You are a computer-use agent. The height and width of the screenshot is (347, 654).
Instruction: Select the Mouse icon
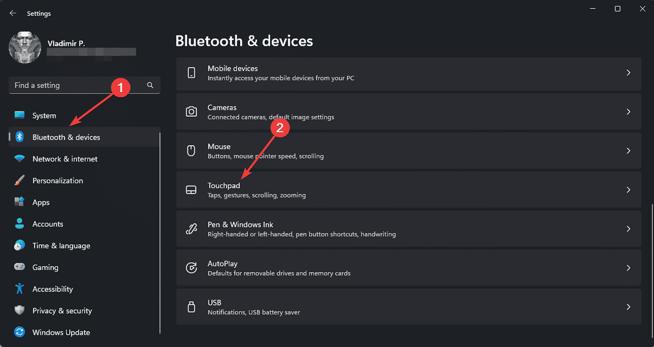tap(192, 150)
